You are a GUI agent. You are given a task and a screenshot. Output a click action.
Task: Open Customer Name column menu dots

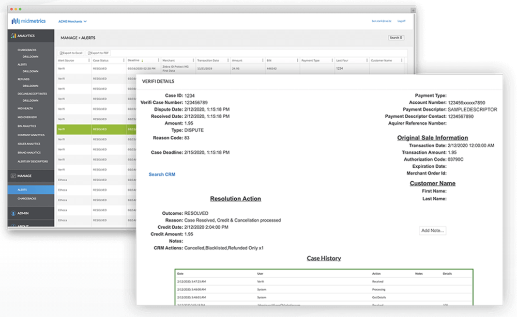pos(402,60)
